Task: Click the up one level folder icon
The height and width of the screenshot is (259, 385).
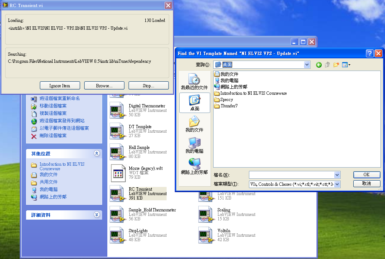Action: [x=327, y=65]
